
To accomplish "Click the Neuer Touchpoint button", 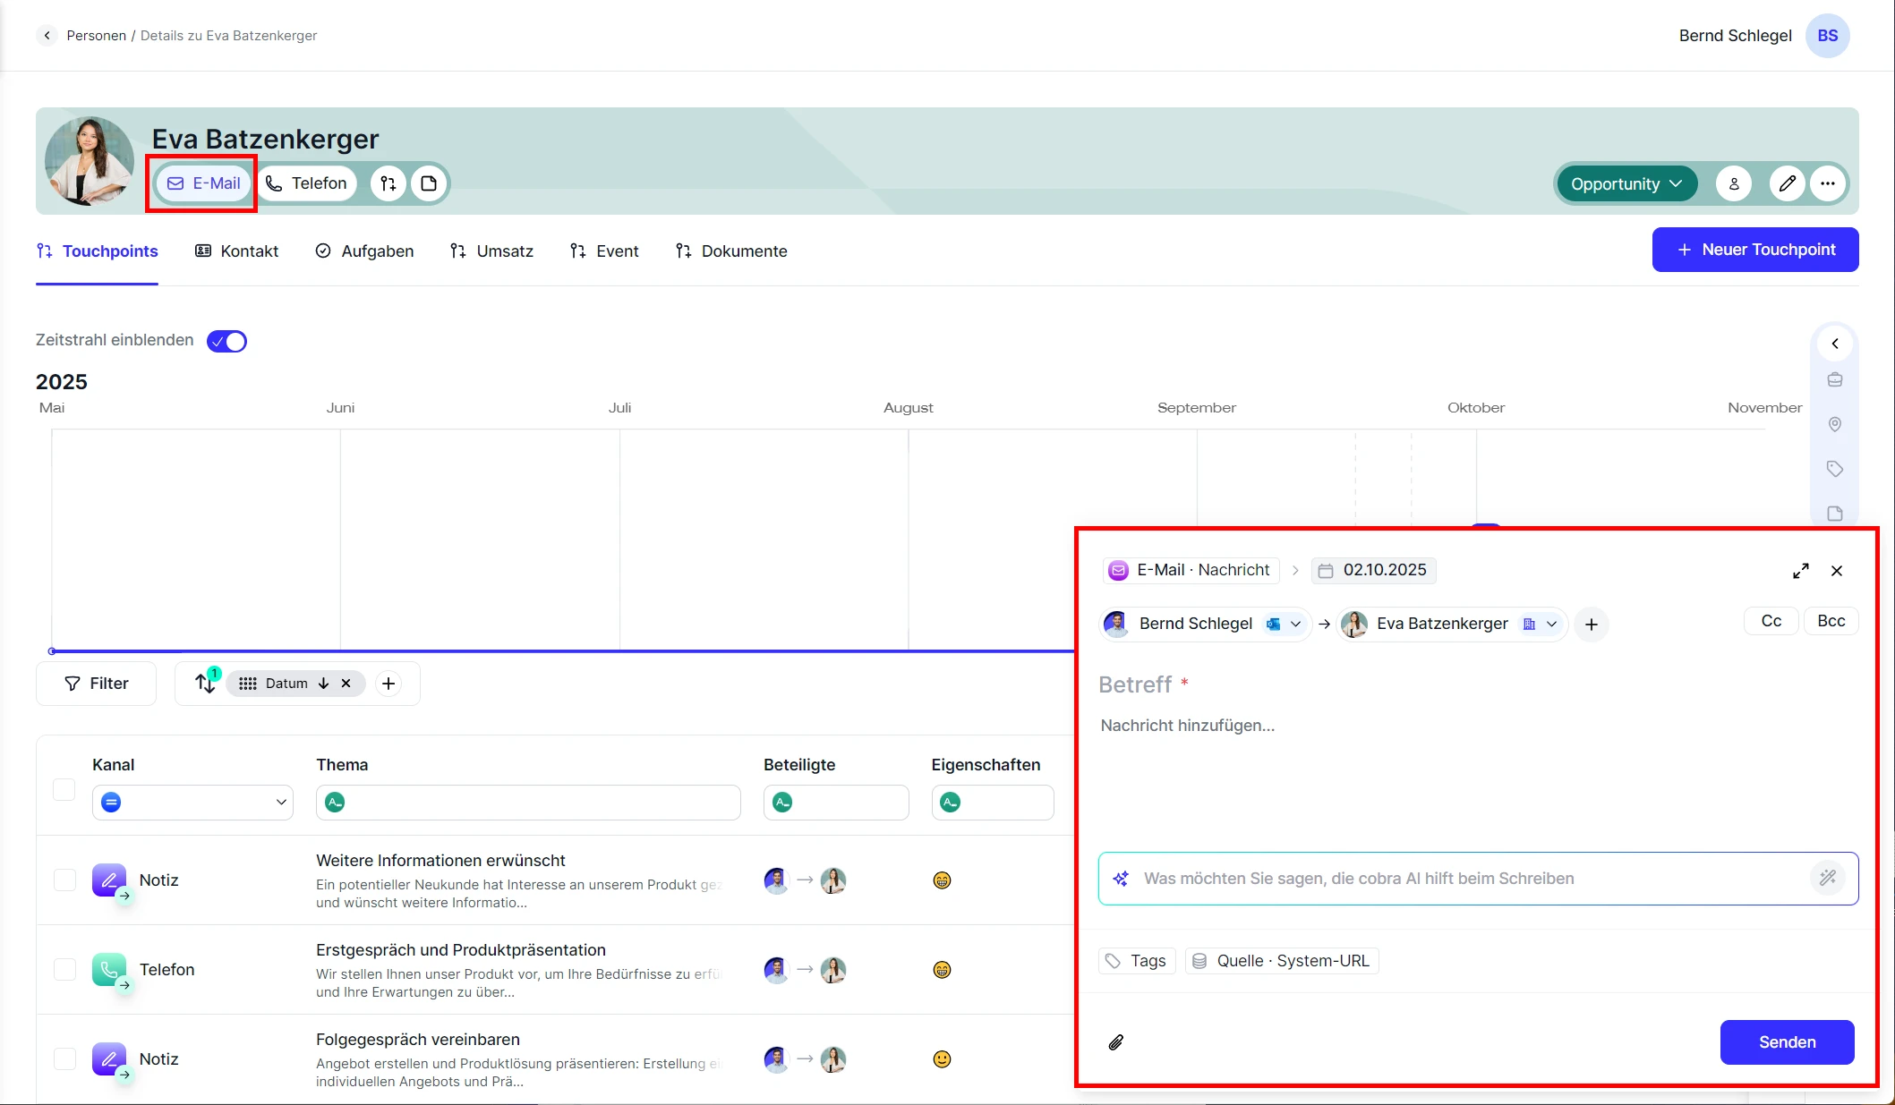I will [x=1754, y=250].
